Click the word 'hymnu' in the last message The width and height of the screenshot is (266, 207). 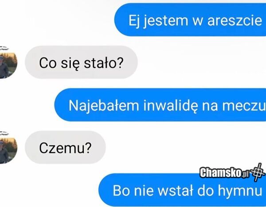pyautogui.click(x=240, y=191)
